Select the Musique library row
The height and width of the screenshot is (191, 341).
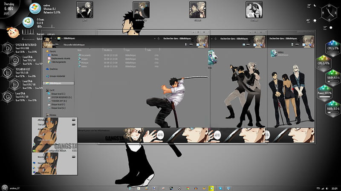pyautogui.click(x=118, y=62)
